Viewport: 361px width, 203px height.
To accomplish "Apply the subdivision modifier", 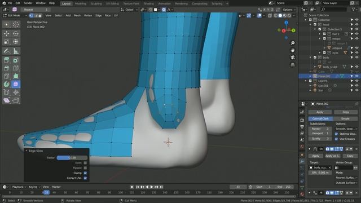I will click(320, 112).
